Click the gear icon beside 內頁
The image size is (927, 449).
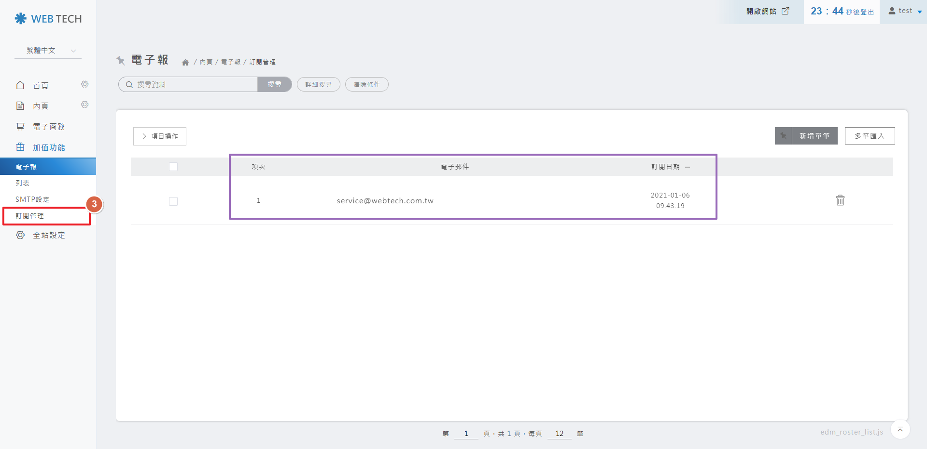click(84, 105)
